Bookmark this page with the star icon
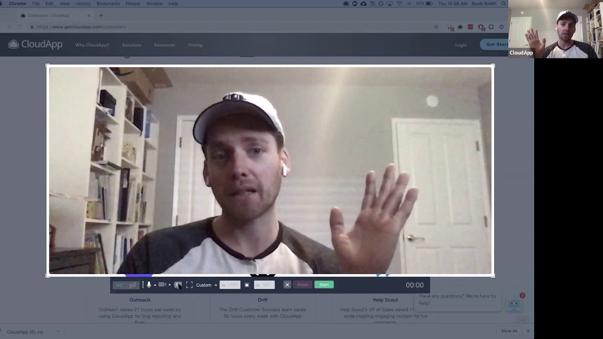The height and width of the screenshot is (339, 603). point(436,27)
